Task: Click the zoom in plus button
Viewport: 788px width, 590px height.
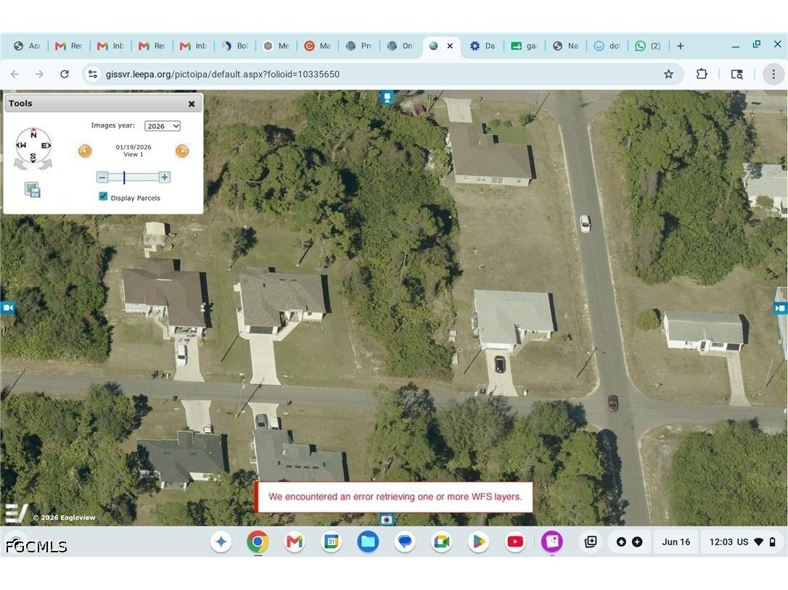Action: point(164,178)
